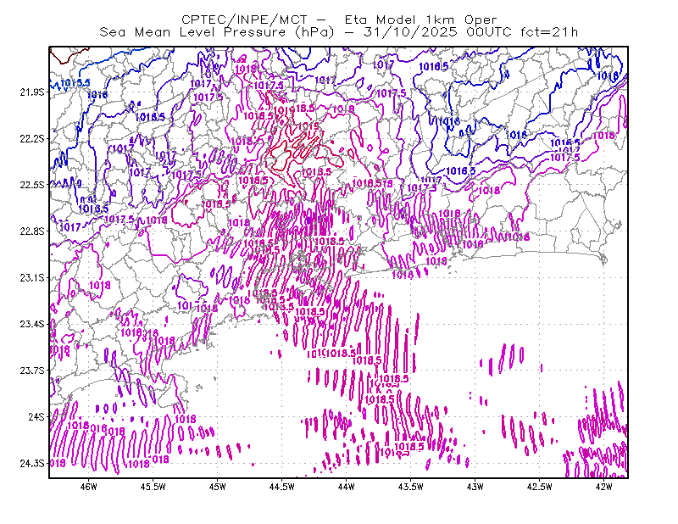Viewport: 678px width, 524px height.
Task: Click the 23.7S latitude axis label
Action: point(32,371)
